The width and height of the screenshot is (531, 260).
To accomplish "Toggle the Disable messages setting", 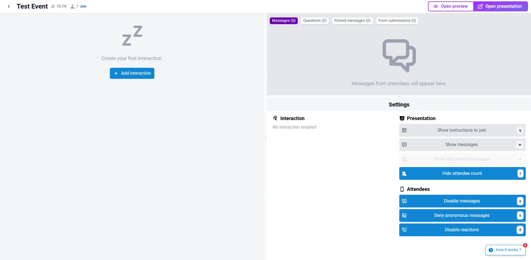I will click(x=462, y=201).
